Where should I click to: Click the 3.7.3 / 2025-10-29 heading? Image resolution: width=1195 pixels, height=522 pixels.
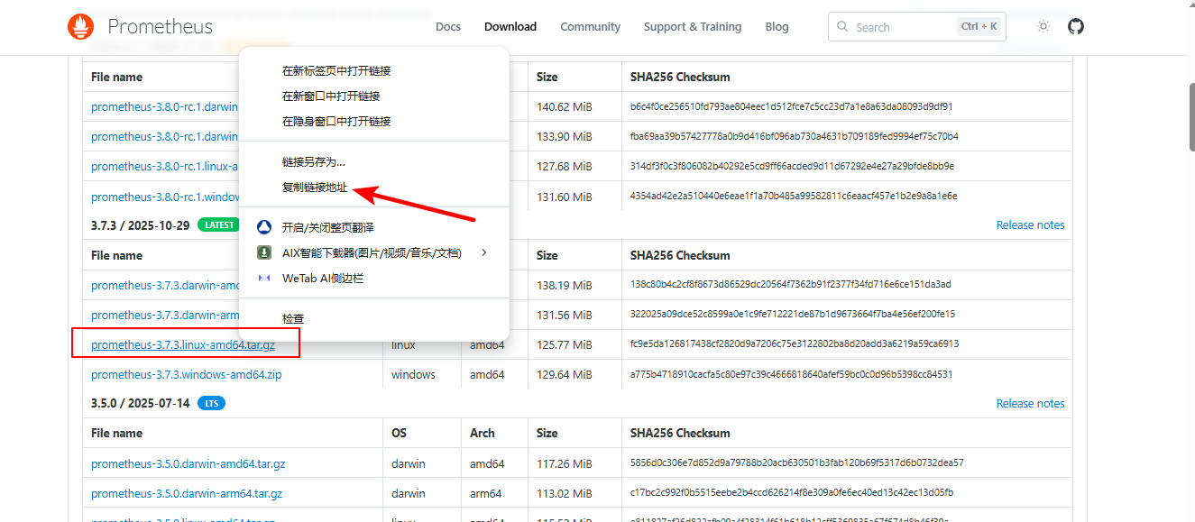140,225
